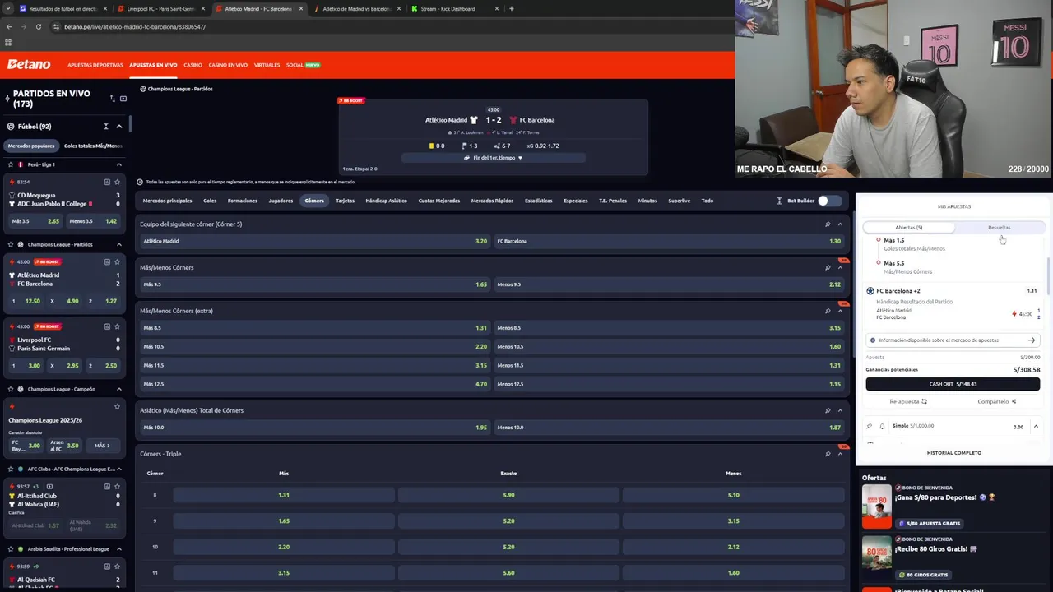
Task: Collapse the Perú - Liga 1 league
Action: pyautogui.click(x=118, y=164)
